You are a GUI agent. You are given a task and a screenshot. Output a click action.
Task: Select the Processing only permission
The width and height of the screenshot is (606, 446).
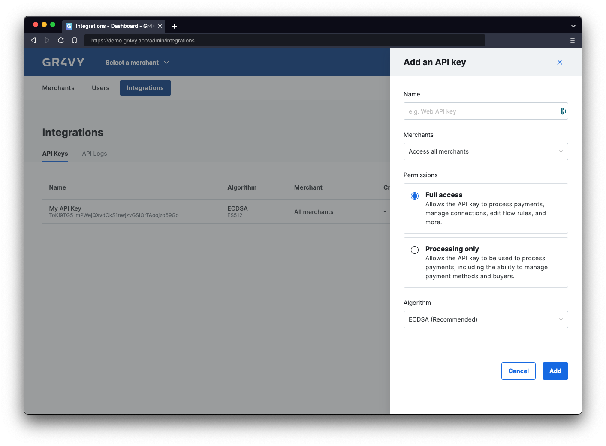[x=414, y=250]
